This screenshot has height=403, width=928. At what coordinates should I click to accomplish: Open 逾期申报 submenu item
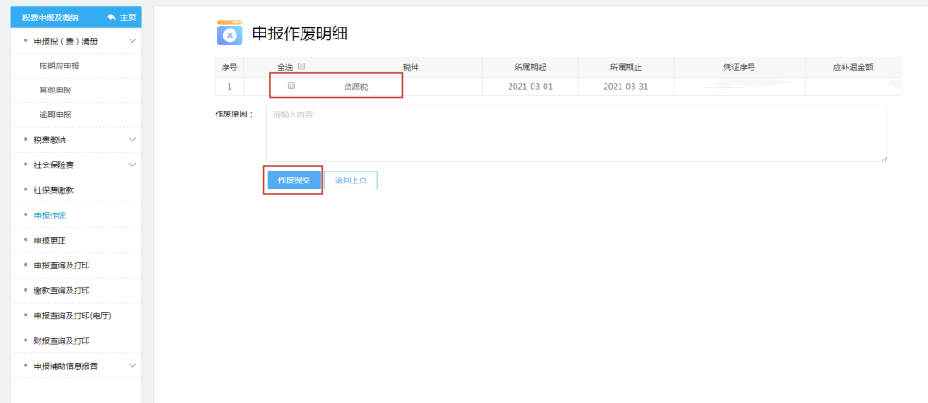[x=55, y=115]
